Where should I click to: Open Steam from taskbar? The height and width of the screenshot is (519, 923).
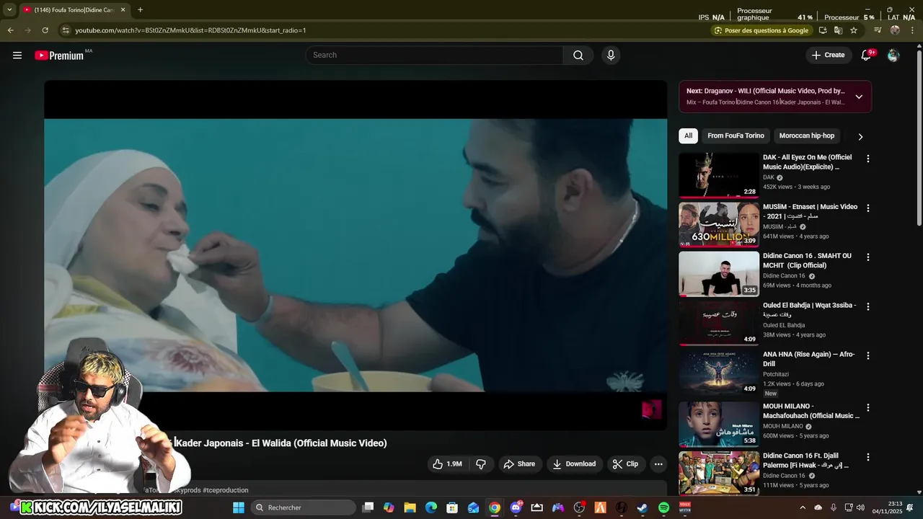tap(642, 507)
